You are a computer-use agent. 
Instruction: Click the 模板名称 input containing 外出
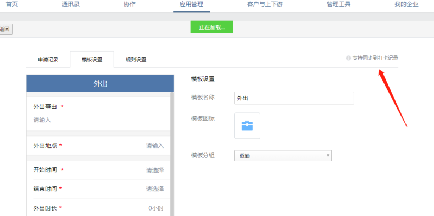tap(294, 98)
